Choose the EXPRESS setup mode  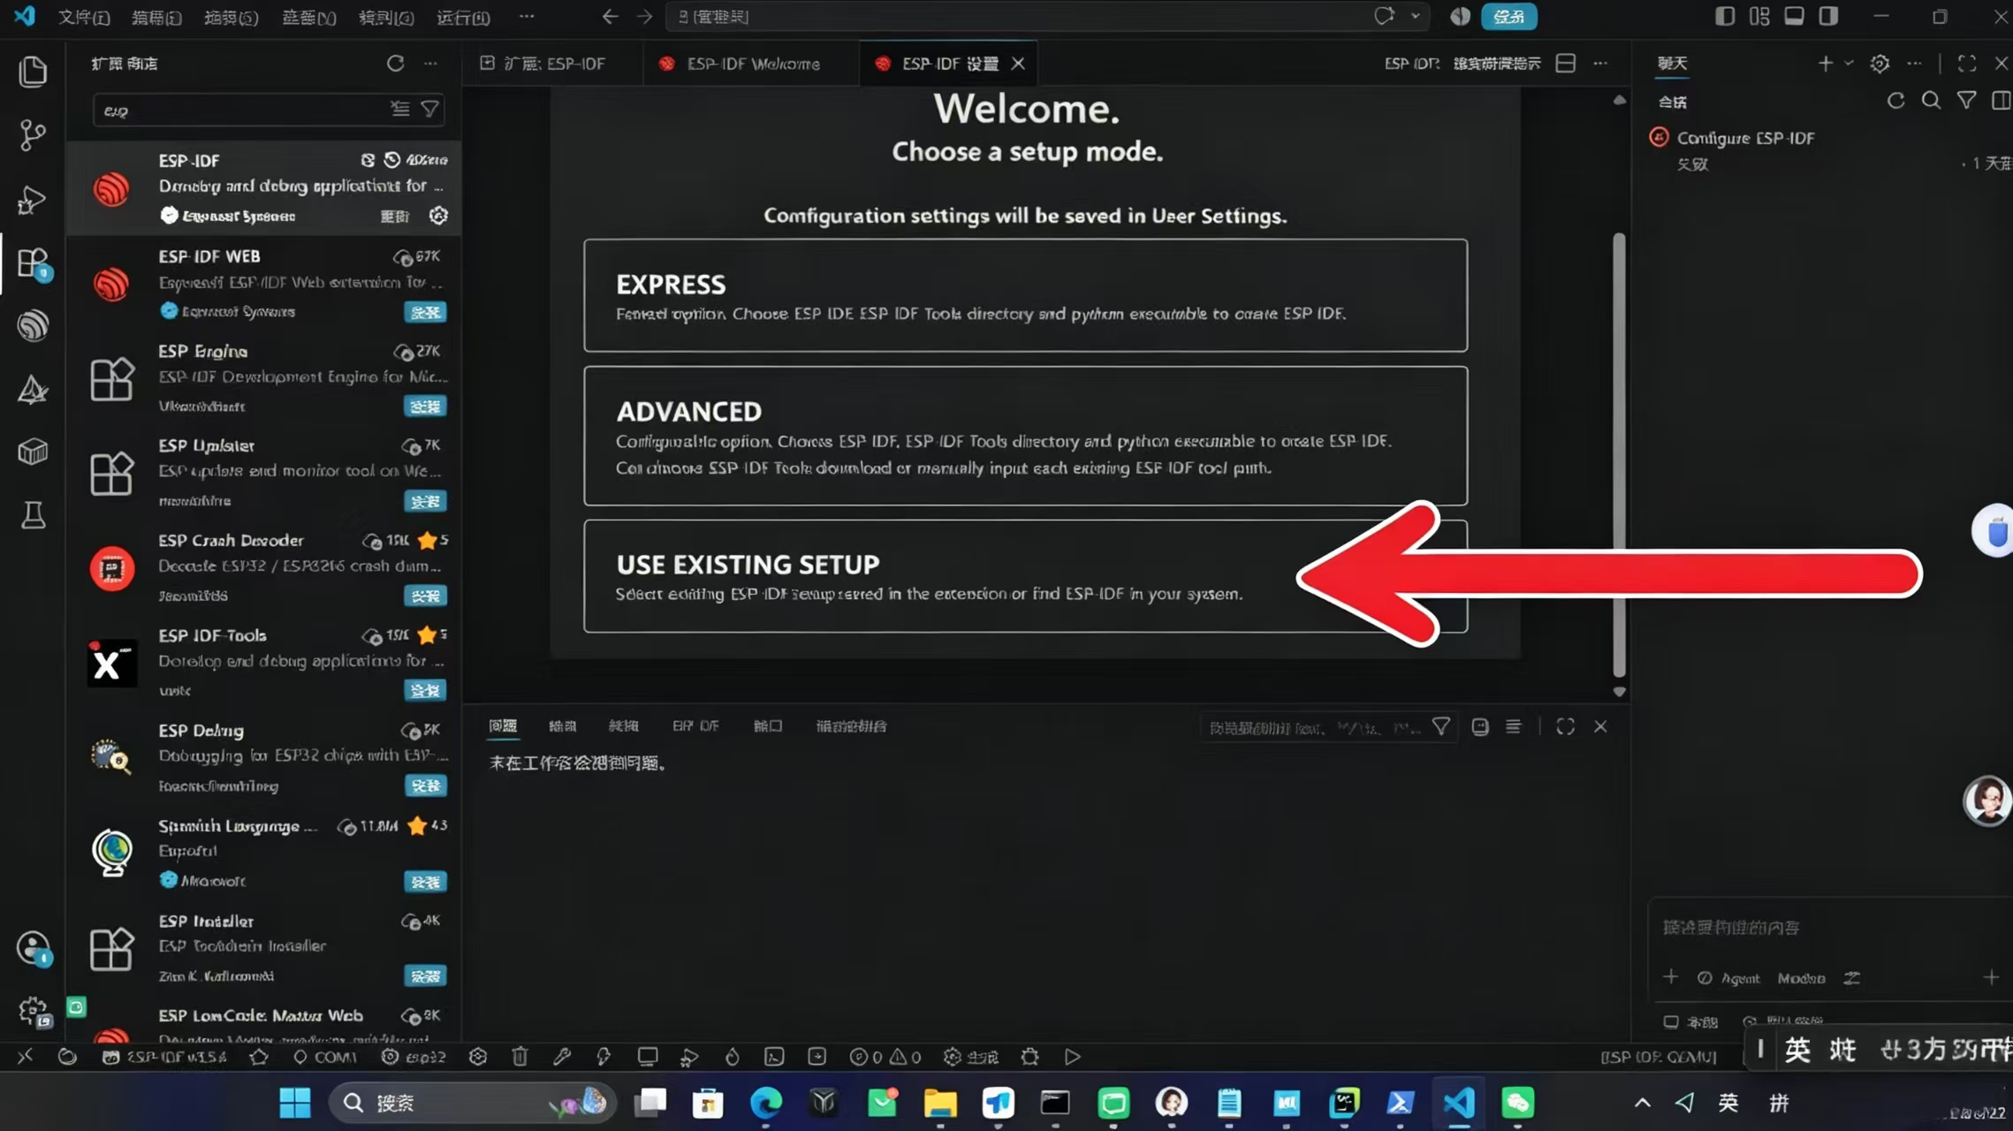(x=1025, y=295)
